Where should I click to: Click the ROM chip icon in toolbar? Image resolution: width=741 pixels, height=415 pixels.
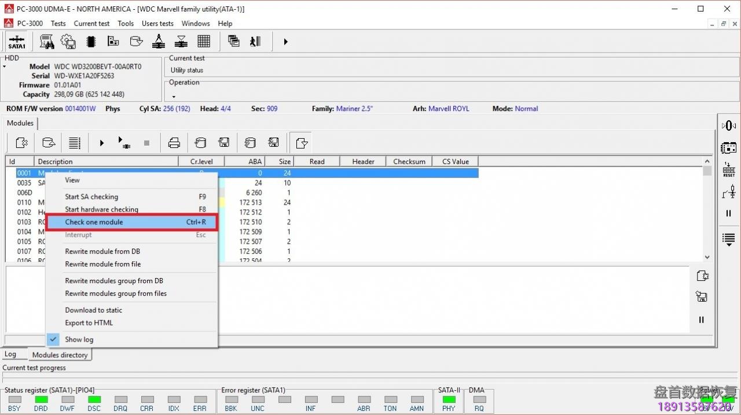pyautogui.click(x=91, y=42)
